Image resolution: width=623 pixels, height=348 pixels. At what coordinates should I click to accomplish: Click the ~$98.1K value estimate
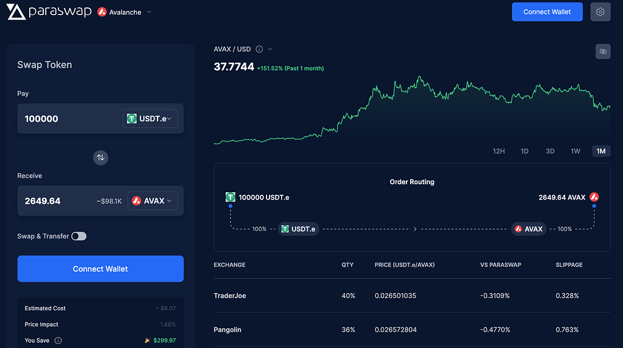click(110, 201)
